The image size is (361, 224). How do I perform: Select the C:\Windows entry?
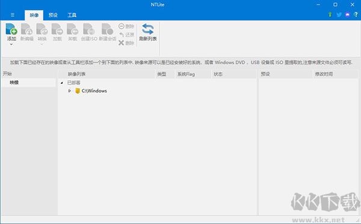tap(94, 91)
